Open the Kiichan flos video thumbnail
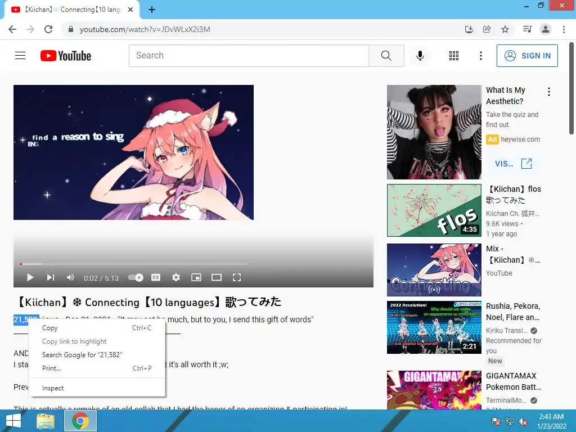The image size is (576, 432). pyautogui.click(x=434, y=210)
